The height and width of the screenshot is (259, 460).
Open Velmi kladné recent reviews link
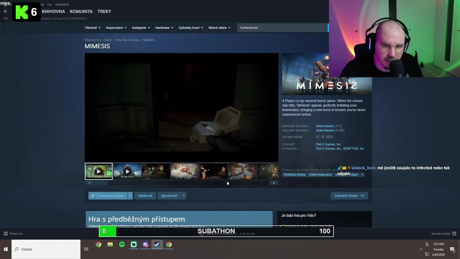325,126
